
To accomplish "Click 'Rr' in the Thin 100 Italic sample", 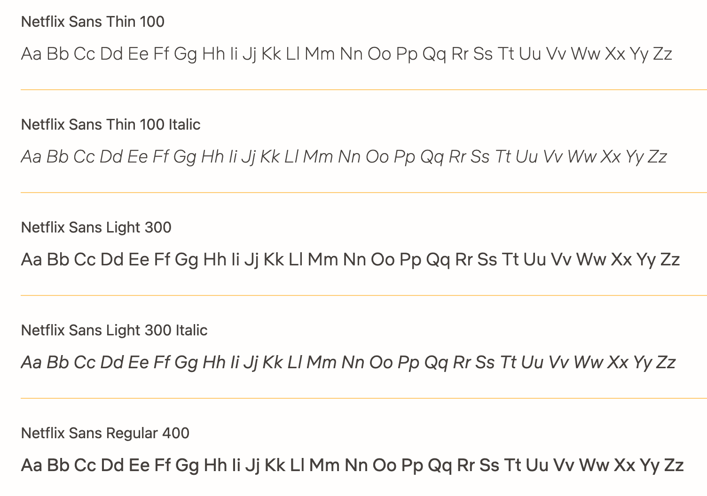I will pos(457,157).
